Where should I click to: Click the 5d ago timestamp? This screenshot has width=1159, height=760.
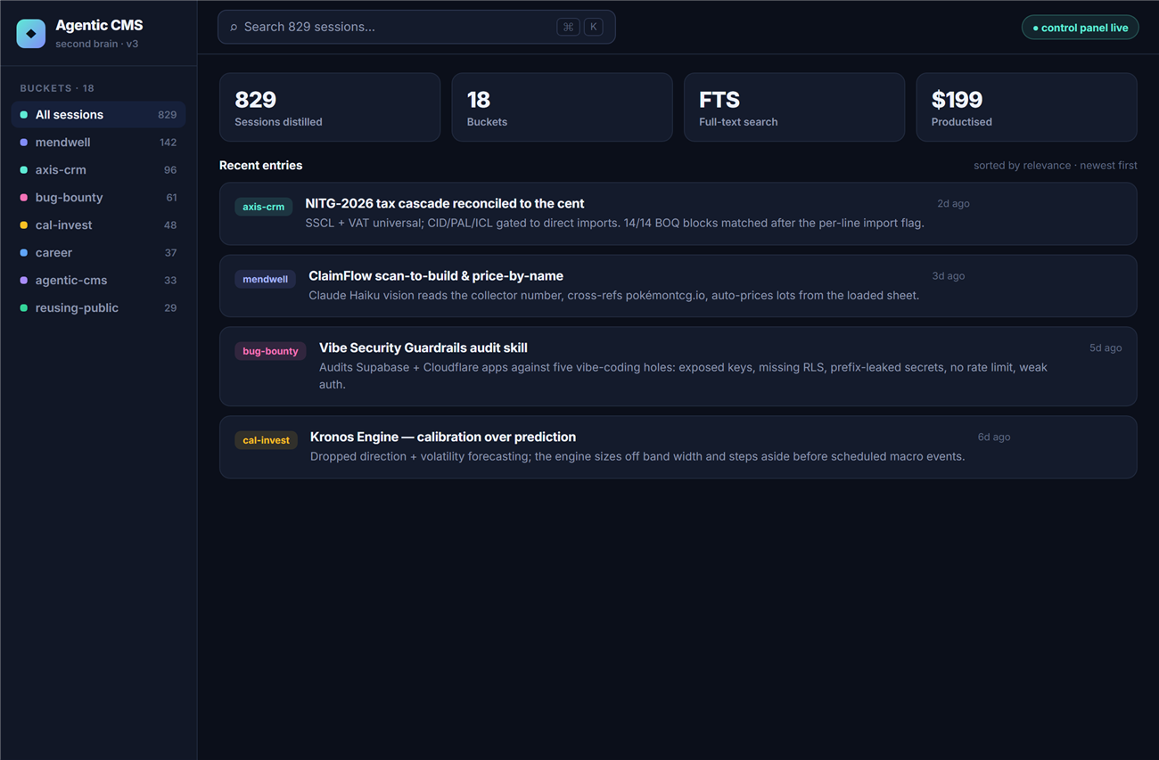[1106, 348]
